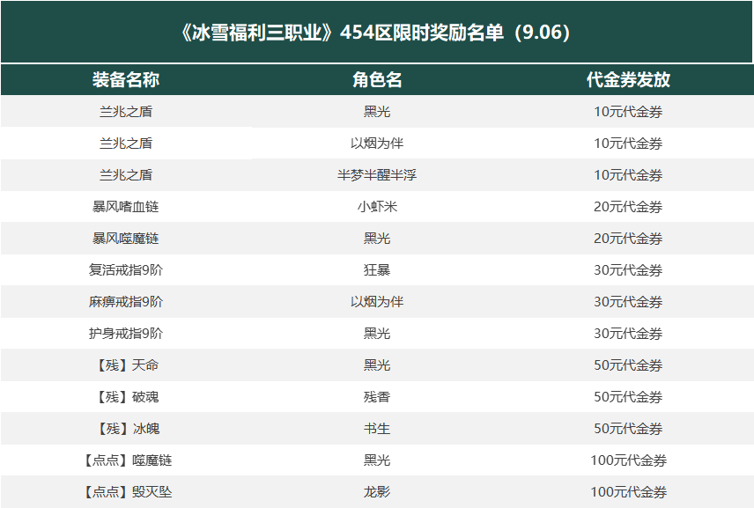
Task: Click the role name 狂暴
Action: point(376,270)
